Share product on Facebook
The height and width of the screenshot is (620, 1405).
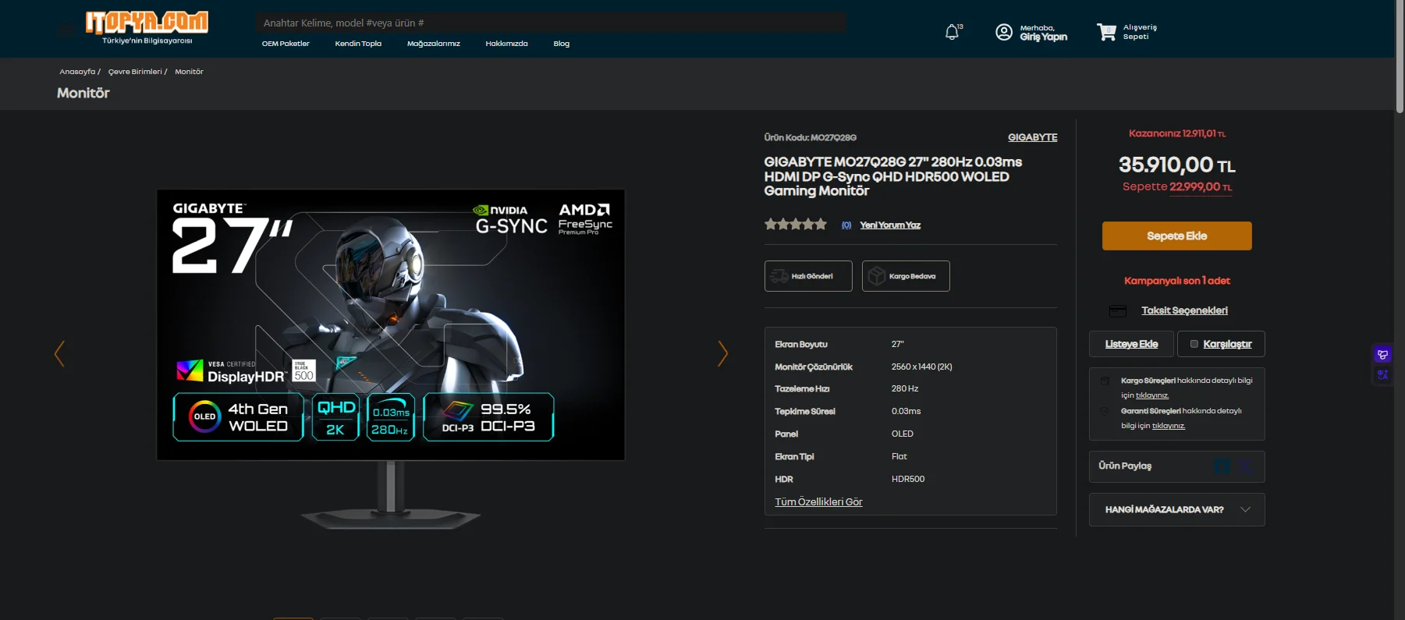click(1222, 466)
